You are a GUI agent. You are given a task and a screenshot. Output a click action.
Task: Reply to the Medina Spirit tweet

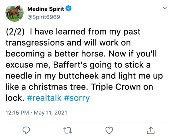click(x=26, y=130)
